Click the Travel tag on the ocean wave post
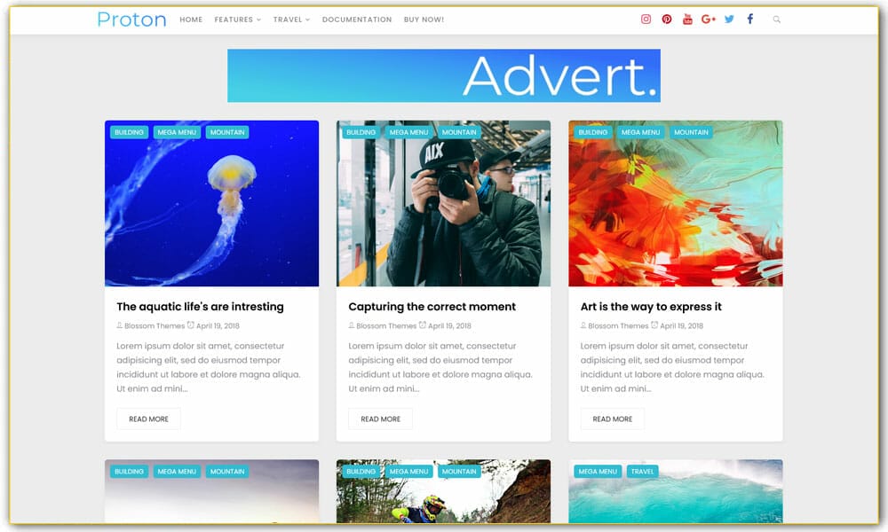This screenshot has width=888, height=532. (x=642, y=472)
